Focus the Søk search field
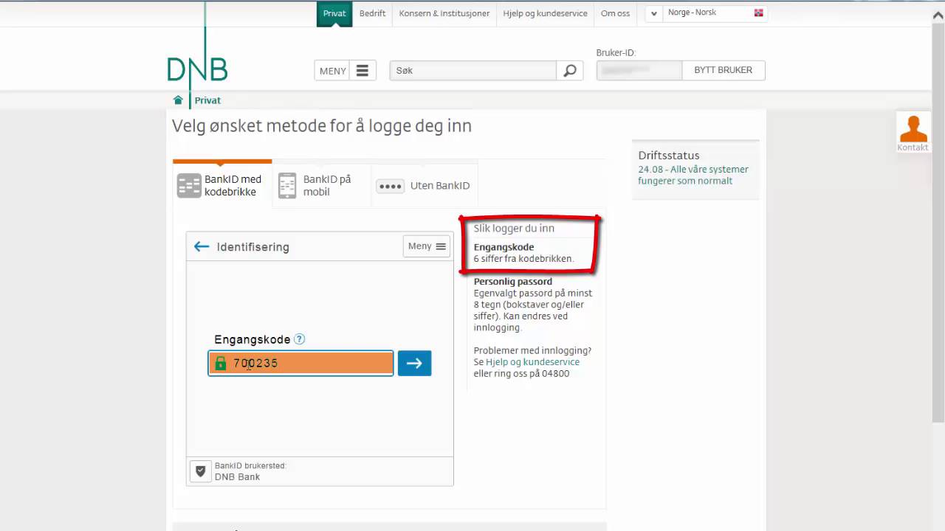Image resolution: width=945 pixels, height=531 pixels. [x=472, y=71]
